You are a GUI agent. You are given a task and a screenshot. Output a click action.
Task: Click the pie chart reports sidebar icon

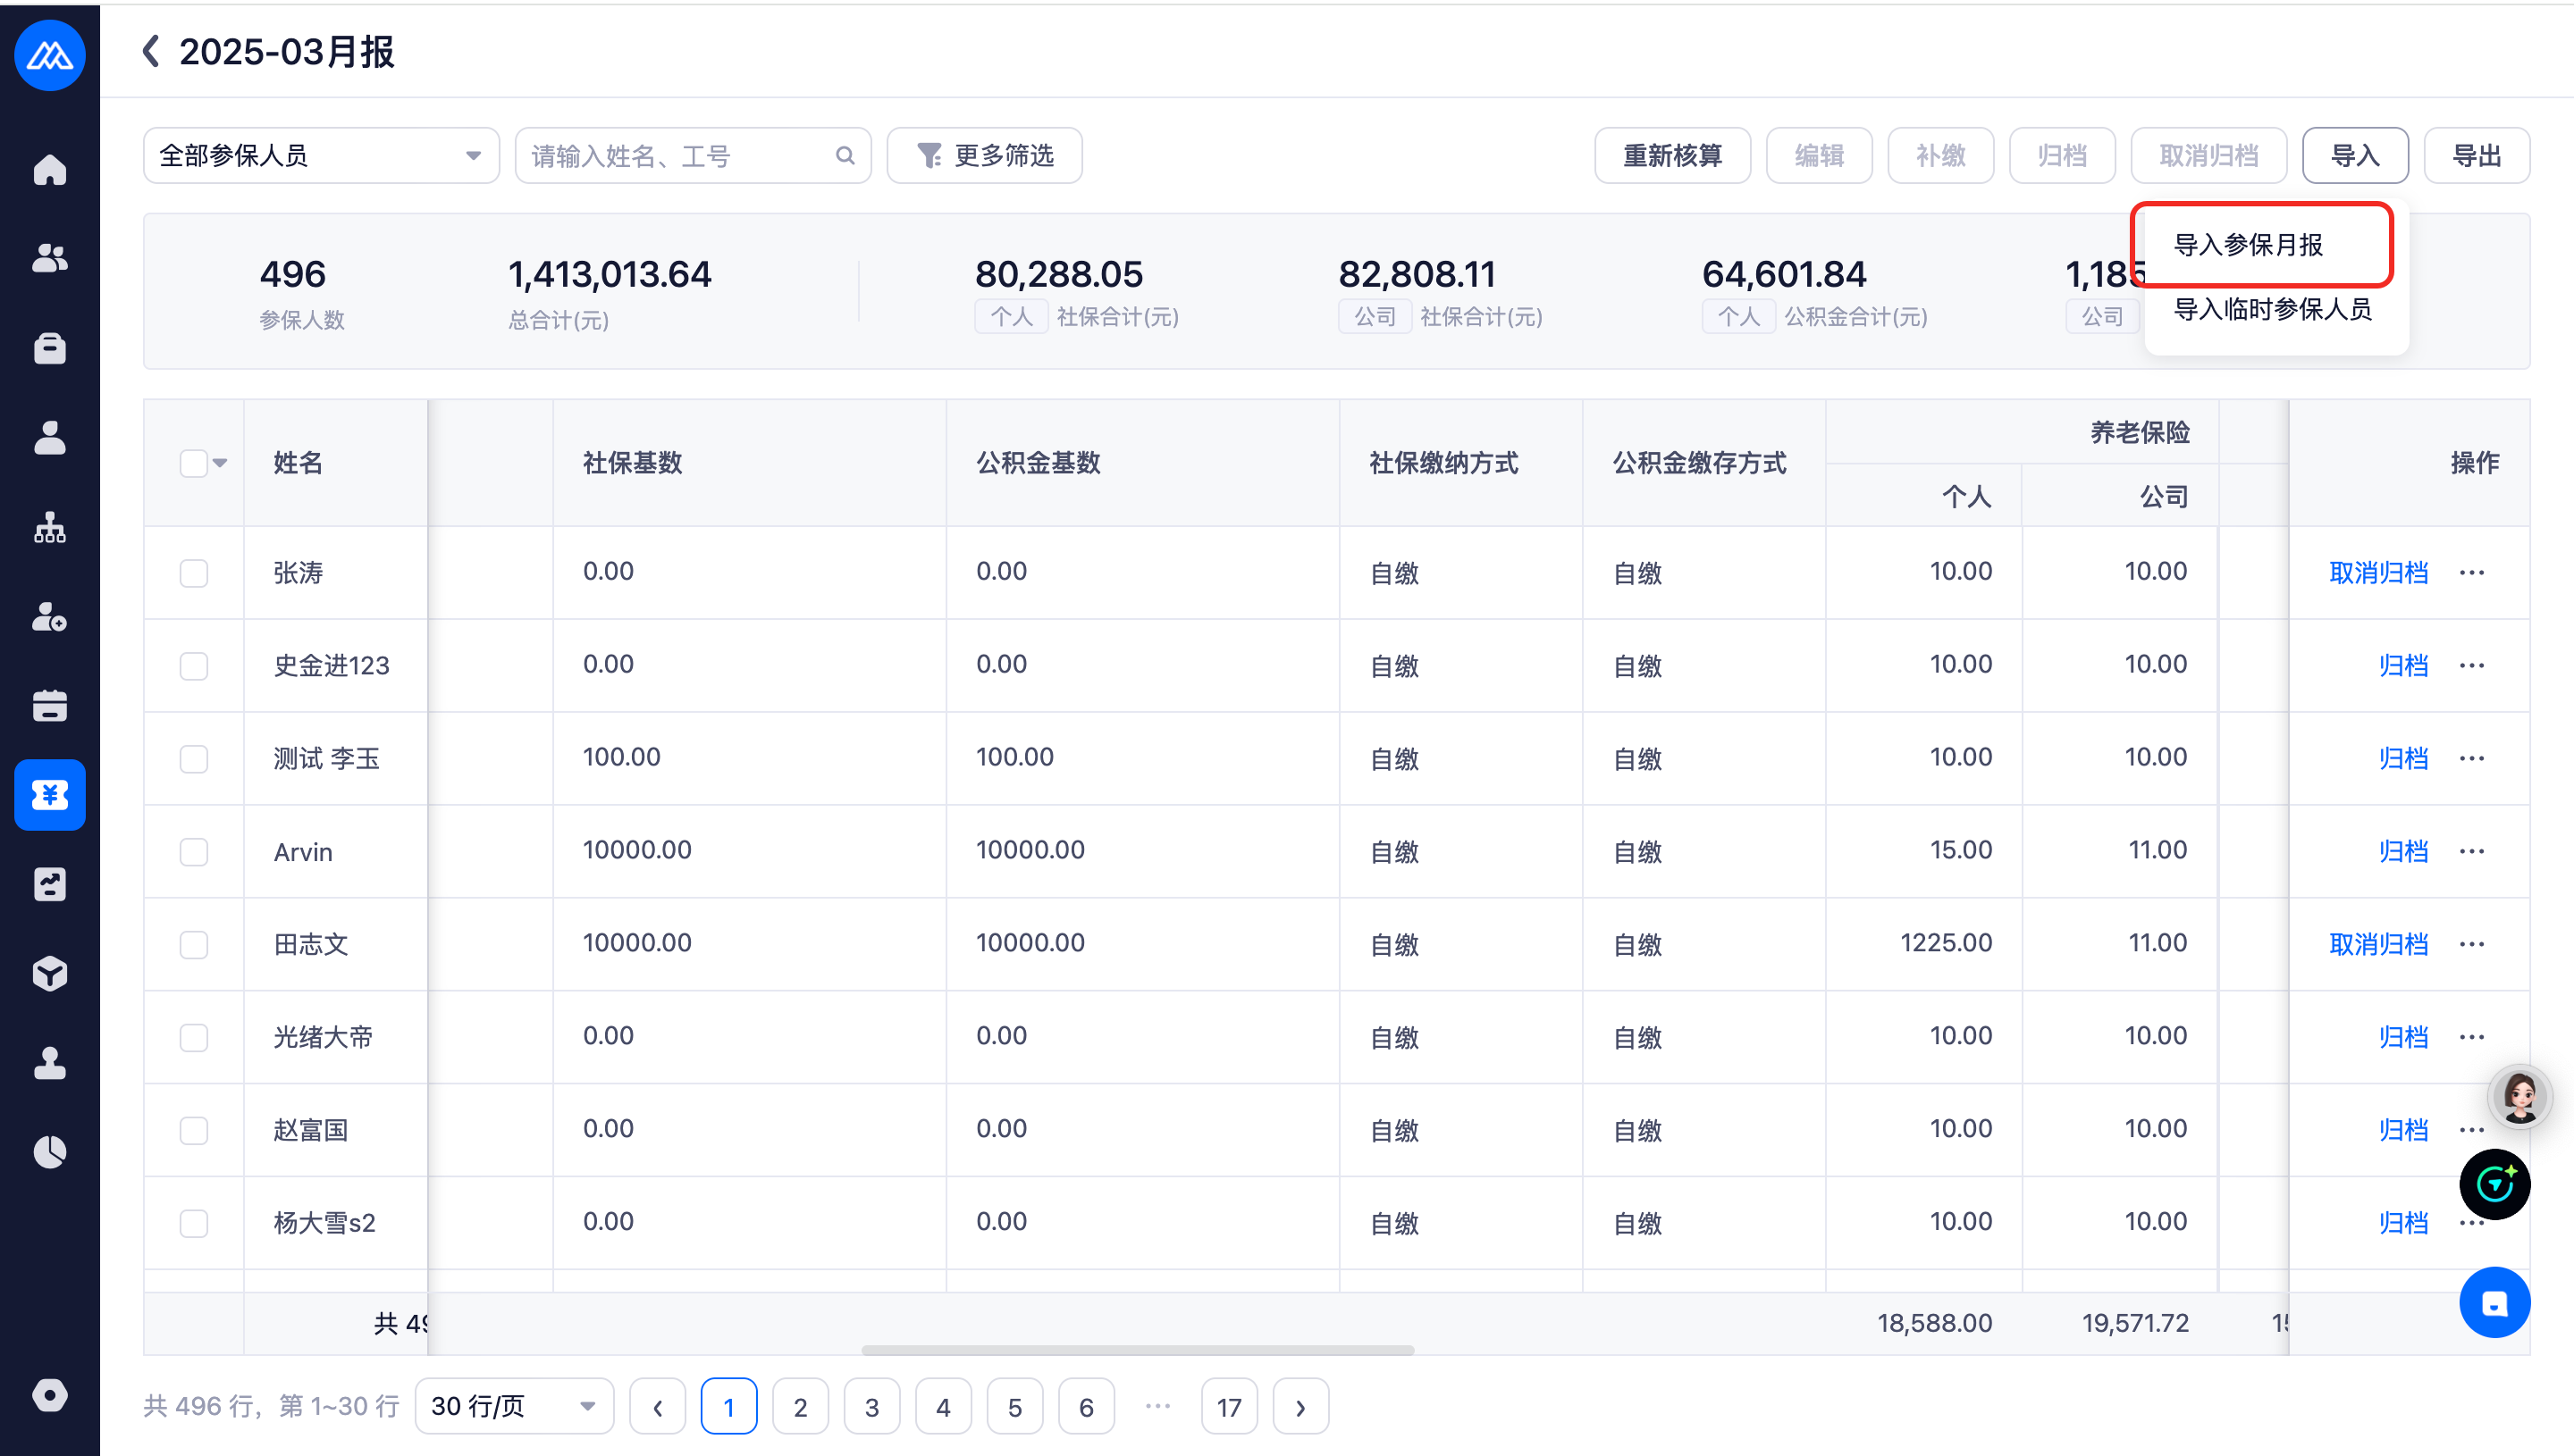[49, 1152]
